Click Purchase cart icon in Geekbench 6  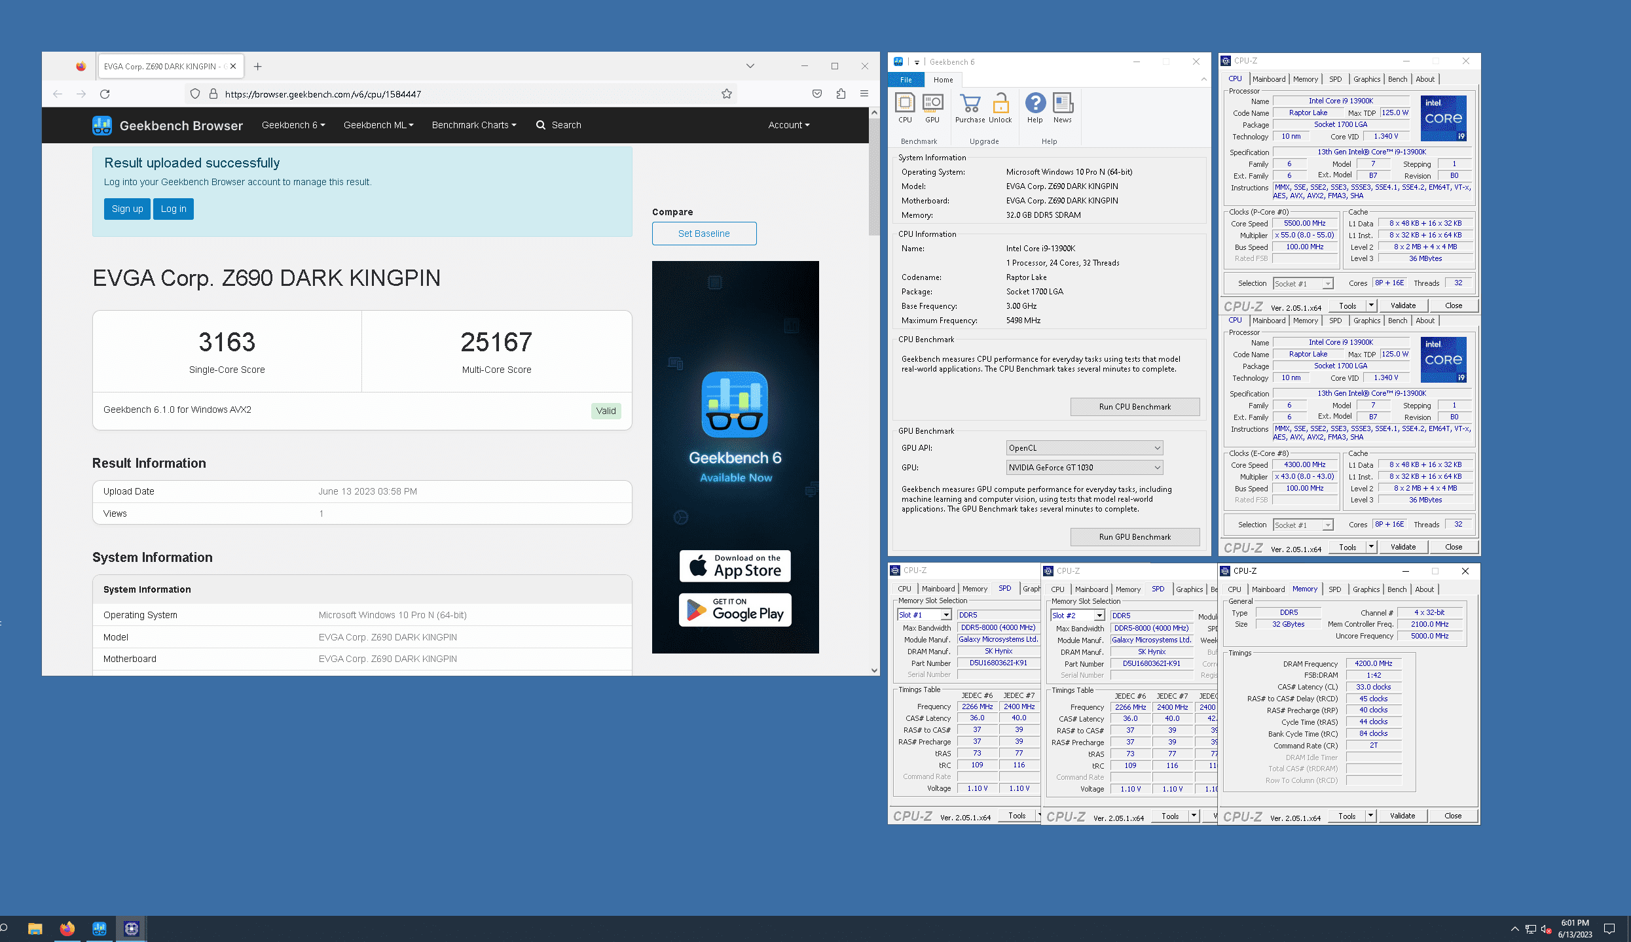(970, 108)
